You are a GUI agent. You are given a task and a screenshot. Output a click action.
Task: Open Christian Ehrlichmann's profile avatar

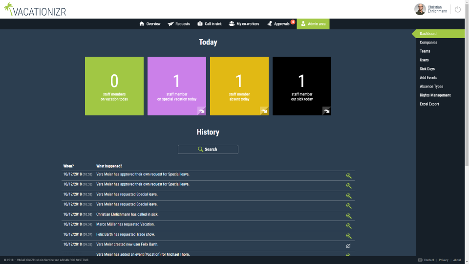420,9
